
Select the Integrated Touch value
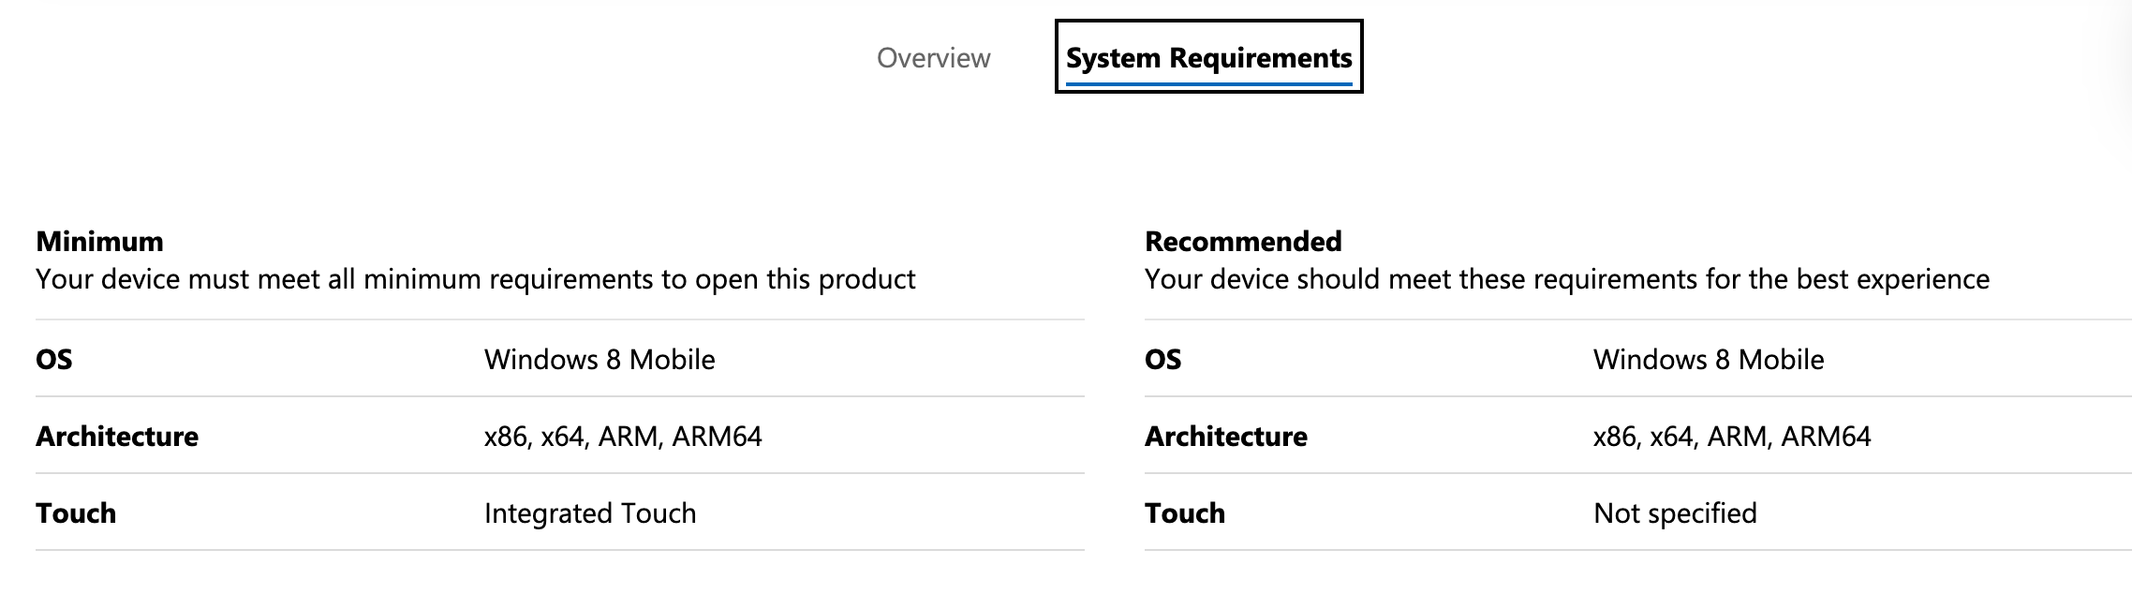590,513
